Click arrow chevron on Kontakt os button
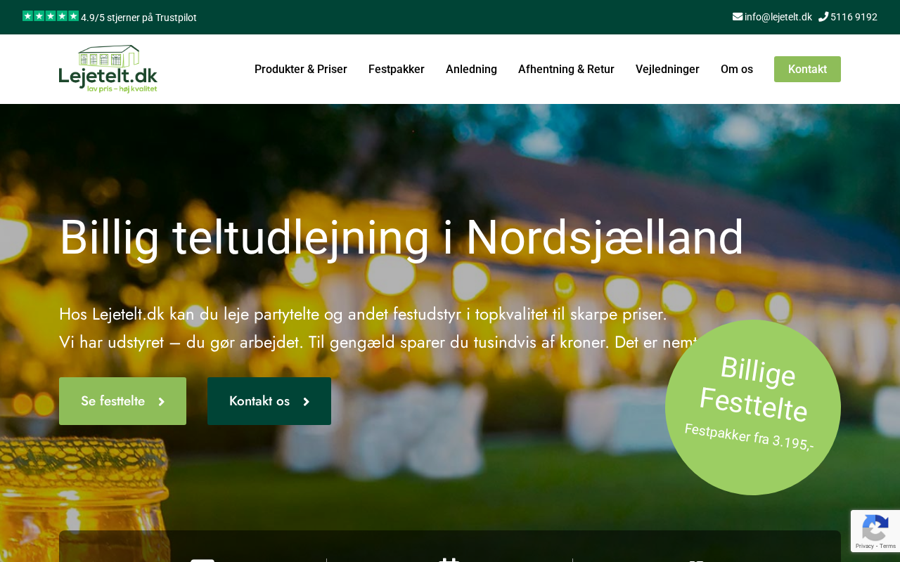900x562 pixels. (306, 402)
